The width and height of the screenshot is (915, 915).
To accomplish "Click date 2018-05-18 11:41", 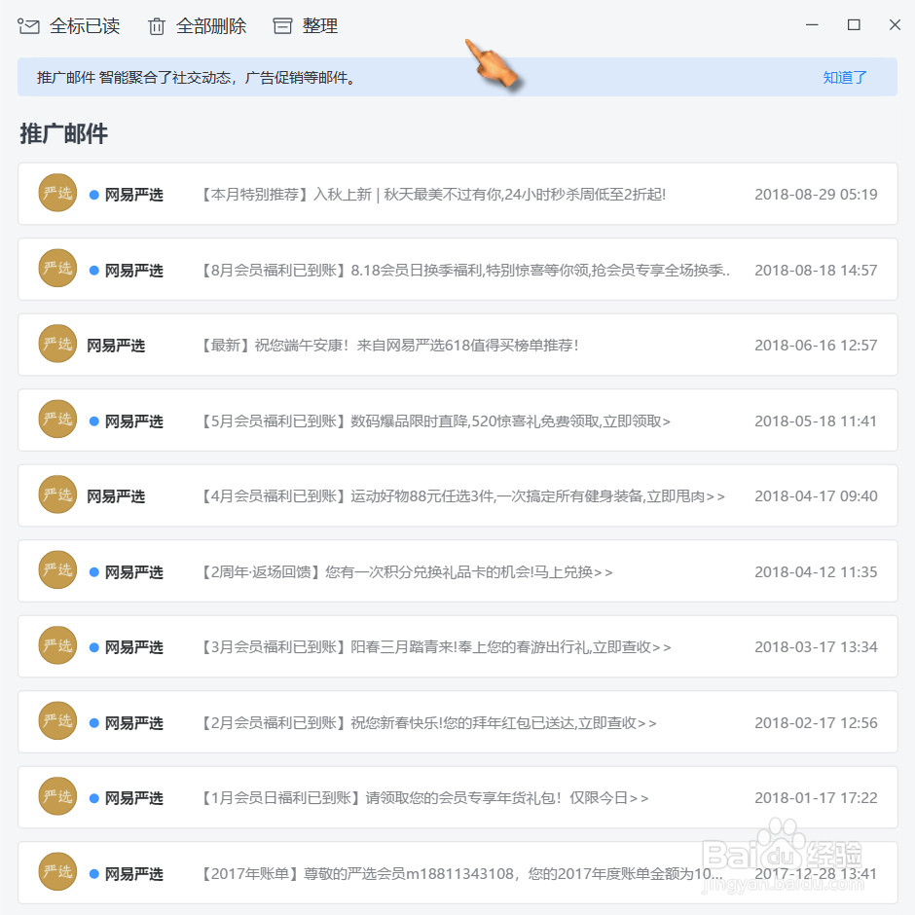I will point(816,421).
